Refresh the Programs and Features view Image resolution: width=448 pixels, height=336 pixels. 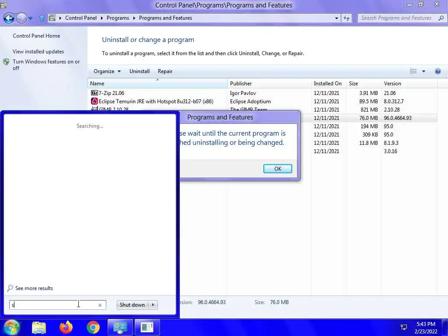[x=346, y=18]
